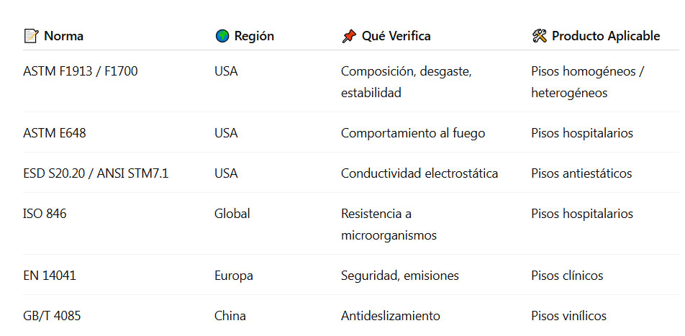Click the ASTM F1913 / F1700 cell

(81, 71)
